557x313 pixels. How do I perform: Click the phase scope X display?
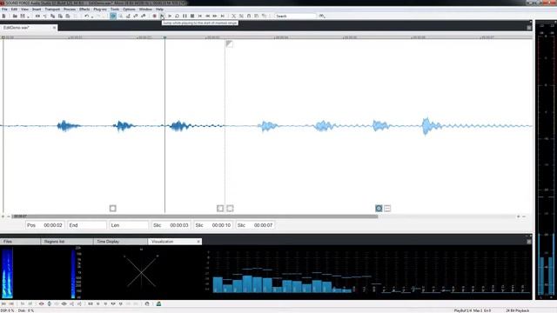[141, 272]
